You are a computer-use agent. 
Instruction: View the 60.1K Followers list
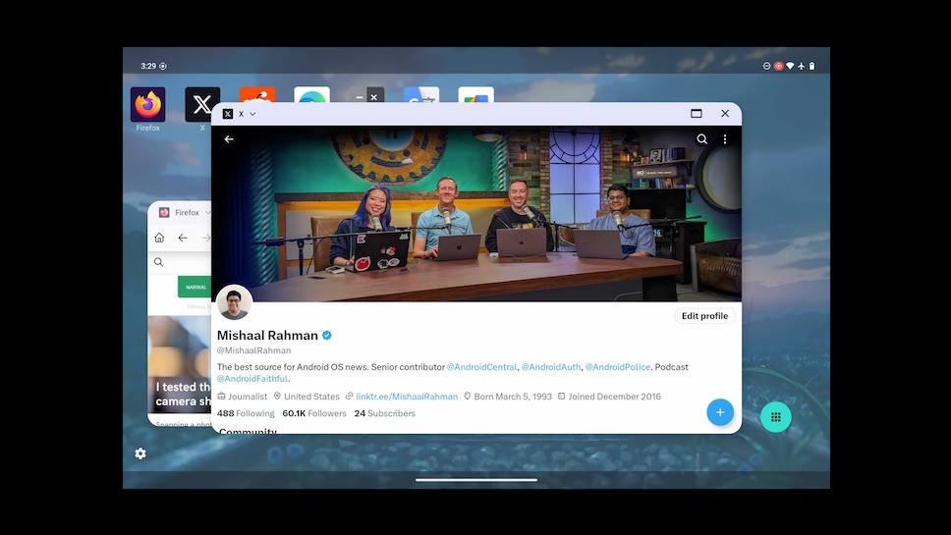[x=313, y=413]
